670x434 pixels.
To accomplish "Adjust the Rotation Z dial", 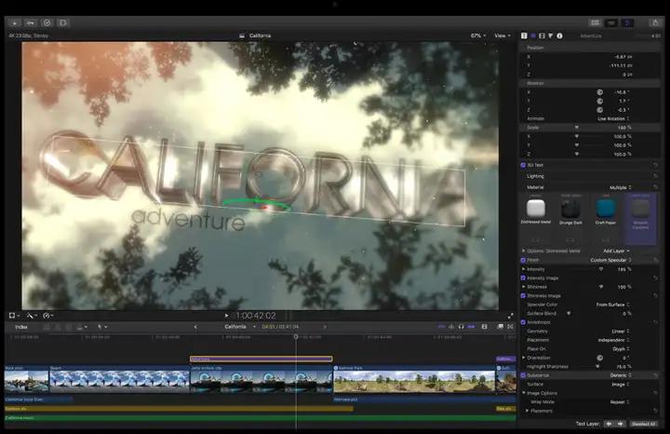I will 600,110.
